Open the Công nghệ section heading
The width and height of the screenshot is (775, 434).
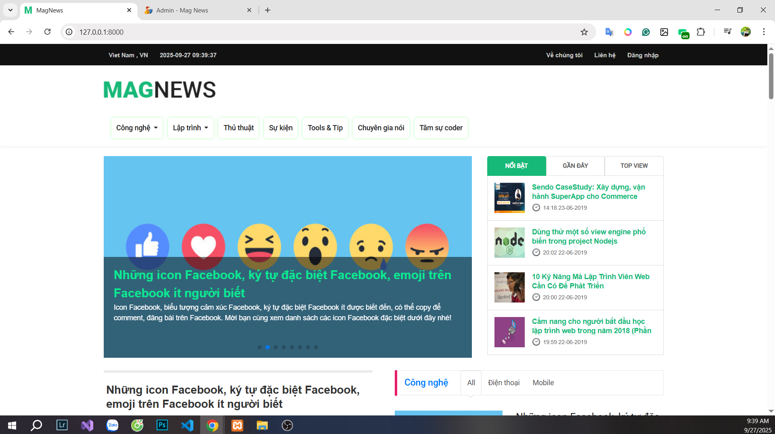click(x=426, y=382)
